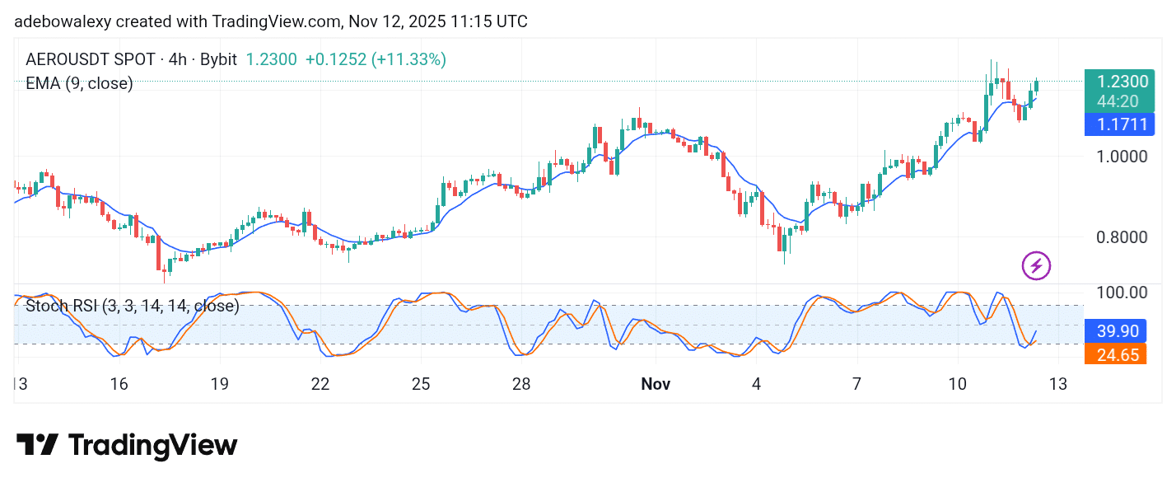Click the TradingView wordmark text
The image size is (1176, 487).
(152, 446)
